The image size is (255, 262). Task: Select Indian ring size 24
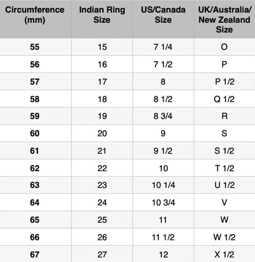pyautogui.click(x=102, y=202)
